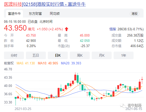
Task: Select the 月K monthly candlestick view
Action: pos(102,55)
